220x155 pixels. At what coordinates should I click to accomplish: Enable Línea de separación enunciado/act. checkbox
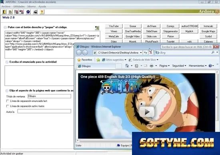click(8, 101)
